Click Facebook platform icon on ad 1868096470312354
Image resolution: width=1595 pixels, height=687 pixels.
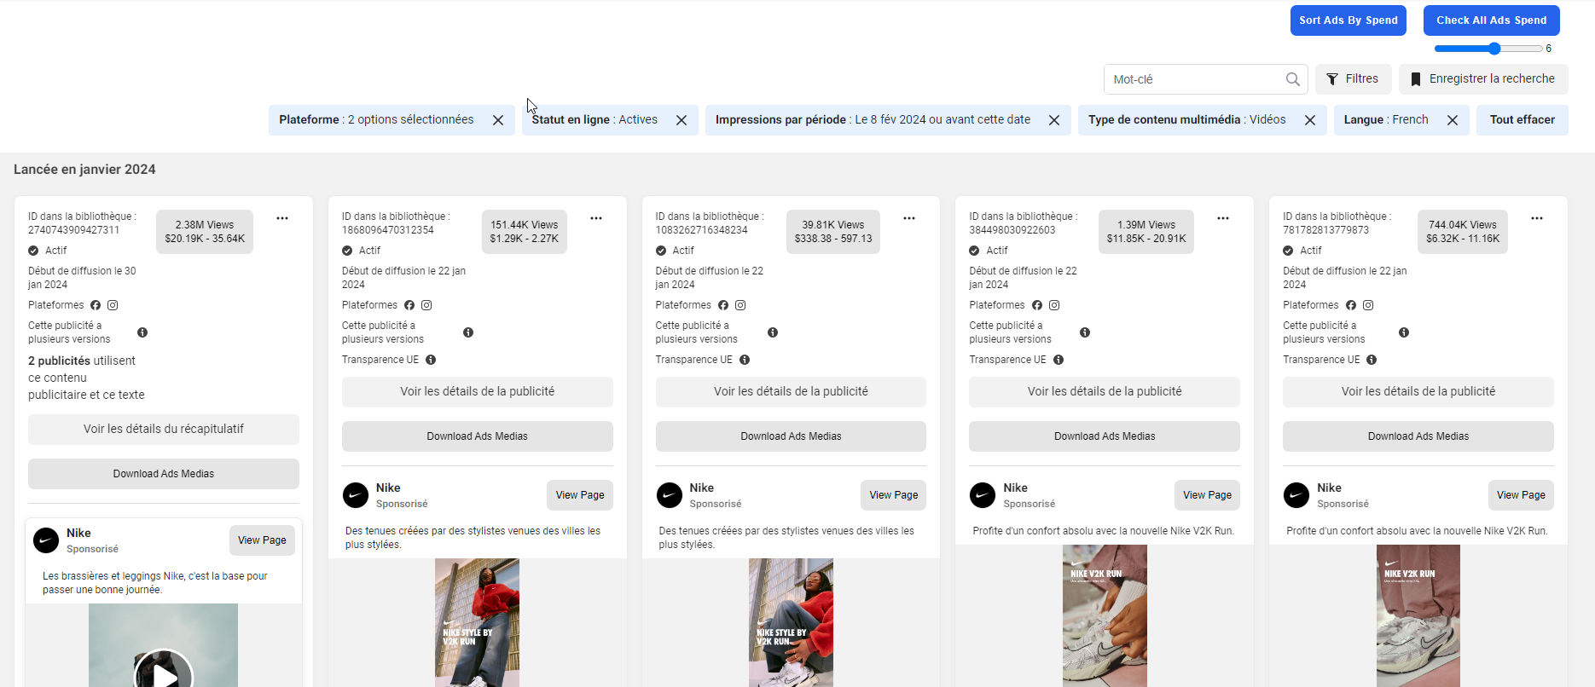click(x=409, y=305)
